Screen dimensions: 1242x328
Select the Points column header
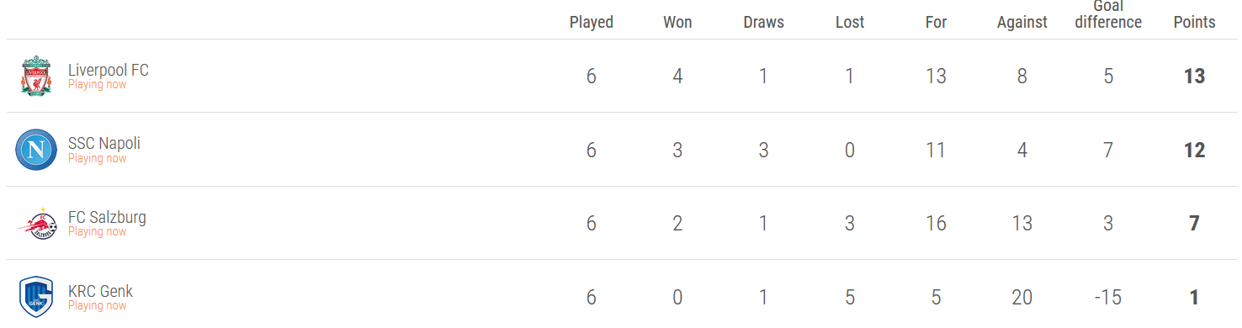pos(1194,23)
